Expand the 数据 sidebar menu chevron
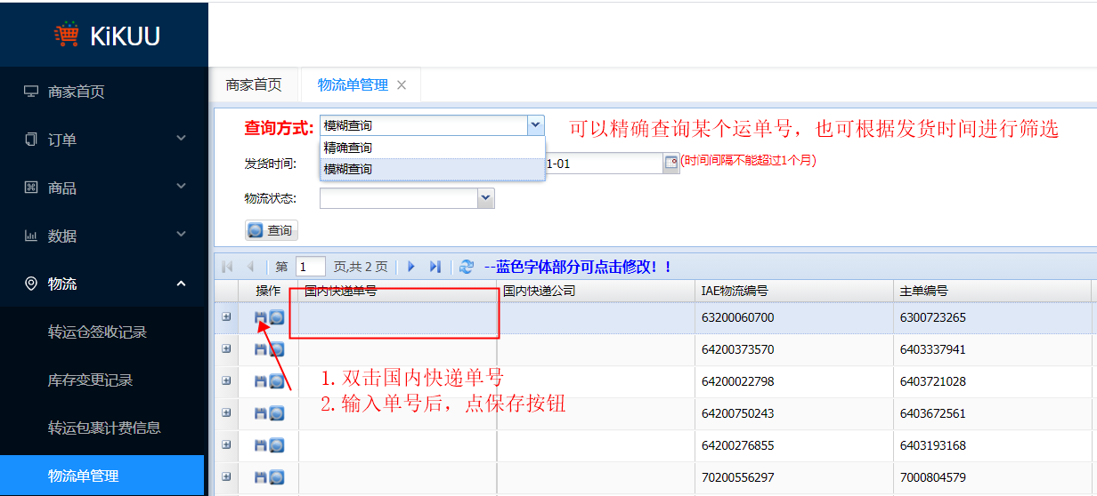This screenshot has width=1097, height=496. (x=181, y=235)
